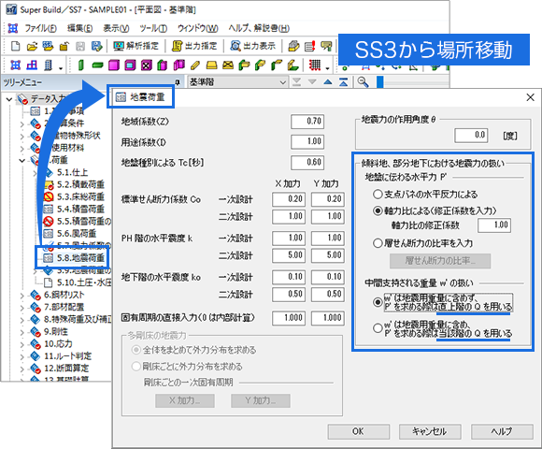Click the キャンセル button

pyautogui.click(x=430, y=431)
